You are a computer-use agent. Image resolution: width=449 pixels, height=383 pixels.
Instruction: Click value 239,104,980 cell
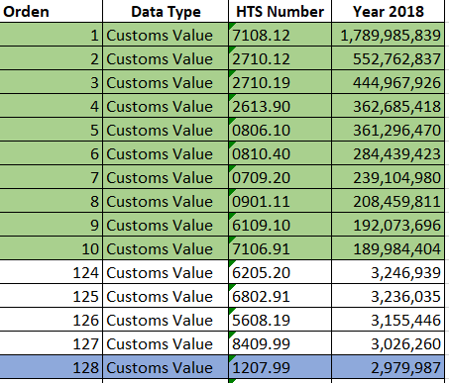(388, 177)
